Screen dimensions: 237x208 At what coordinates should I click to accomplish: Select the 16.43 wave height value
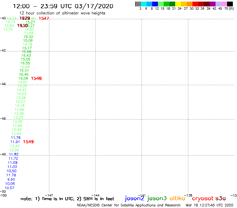[26, 55]
